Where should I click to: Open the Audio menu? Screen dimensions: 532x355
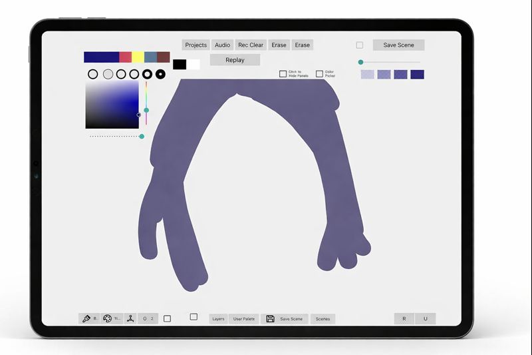(223, 45)
